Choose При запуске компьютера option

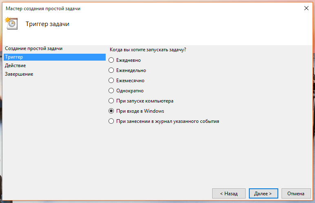tap(111, 101)
